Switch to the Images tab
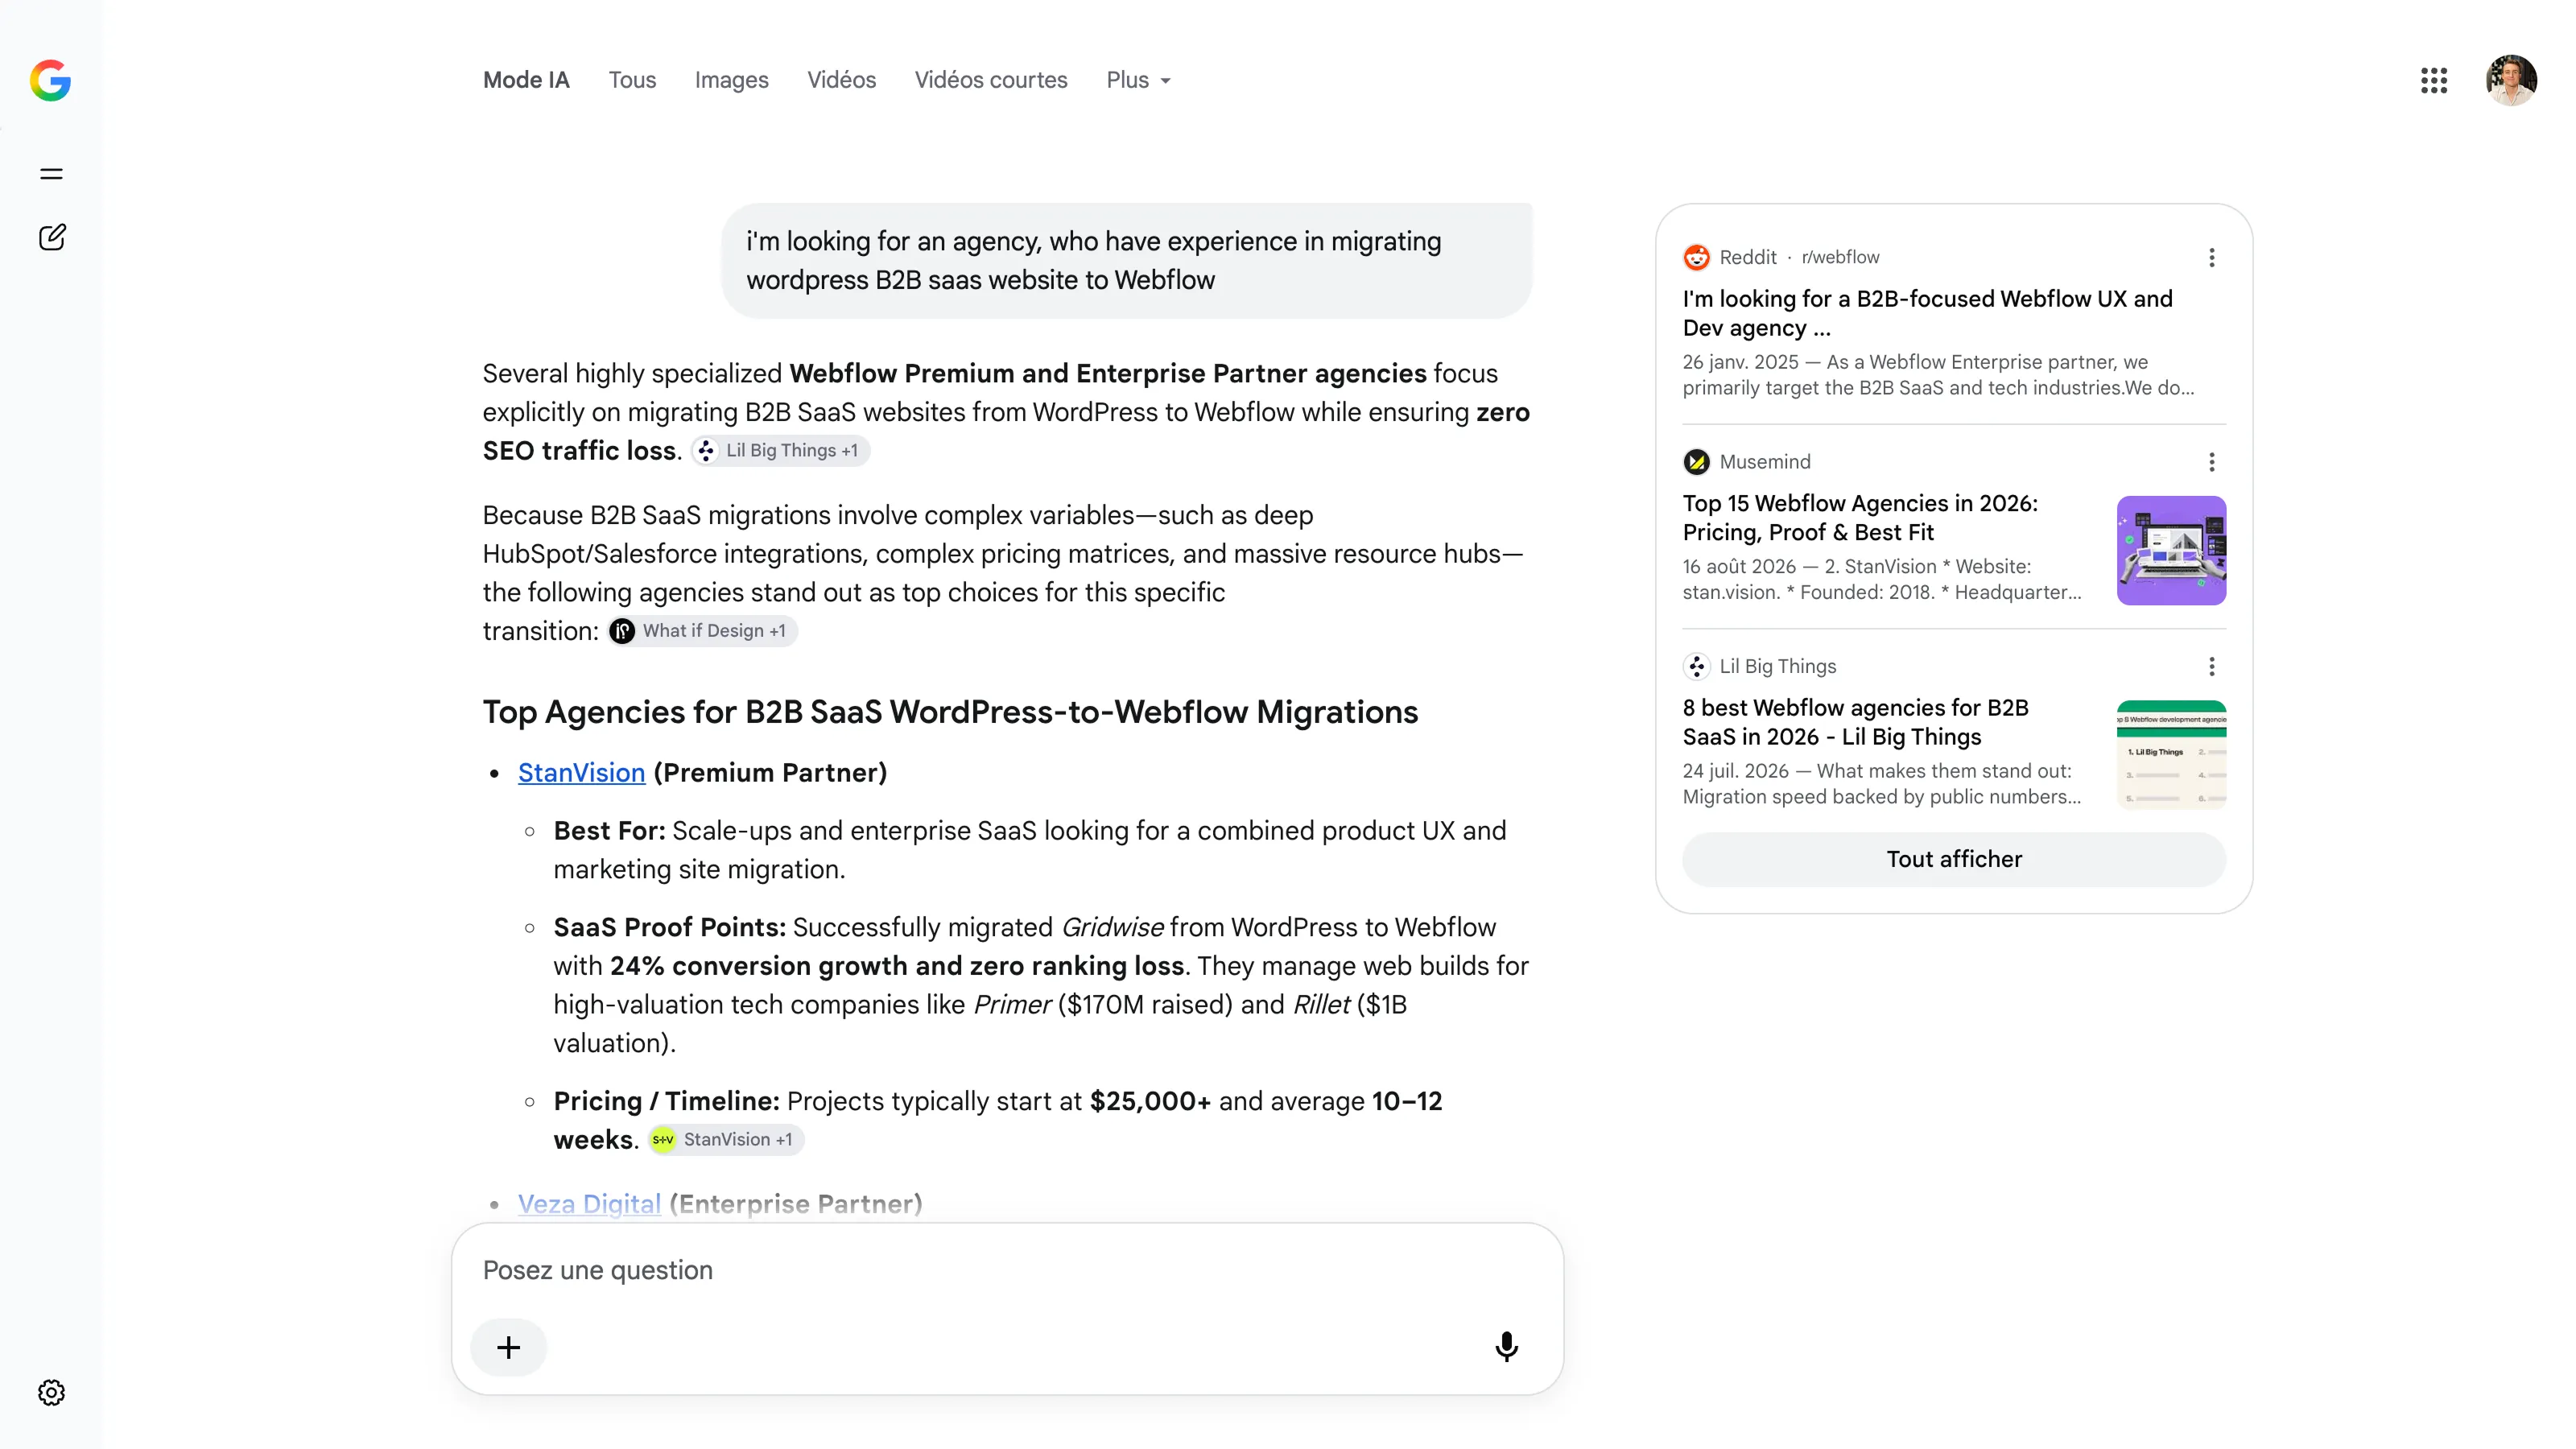Screen dimensions: 2576x1449 point(731,80)
